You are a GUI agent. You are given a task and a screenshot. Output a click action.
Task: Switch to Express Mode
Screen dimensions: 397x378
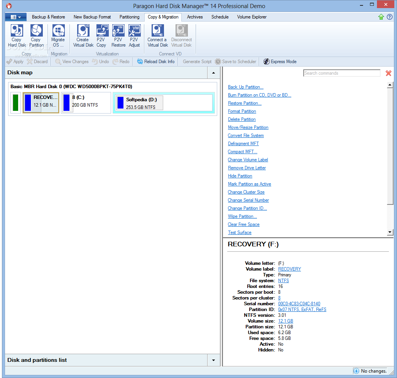click(x=280, y=62)
